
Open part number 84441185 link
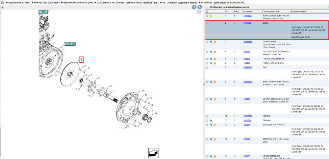(x=248, y=42)
